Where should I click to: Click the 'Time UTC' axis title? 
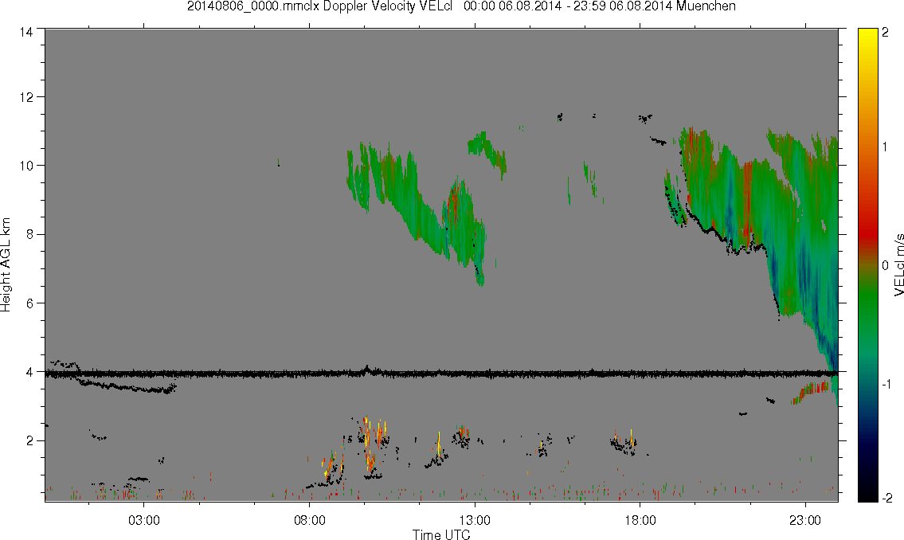pos(441,534)
